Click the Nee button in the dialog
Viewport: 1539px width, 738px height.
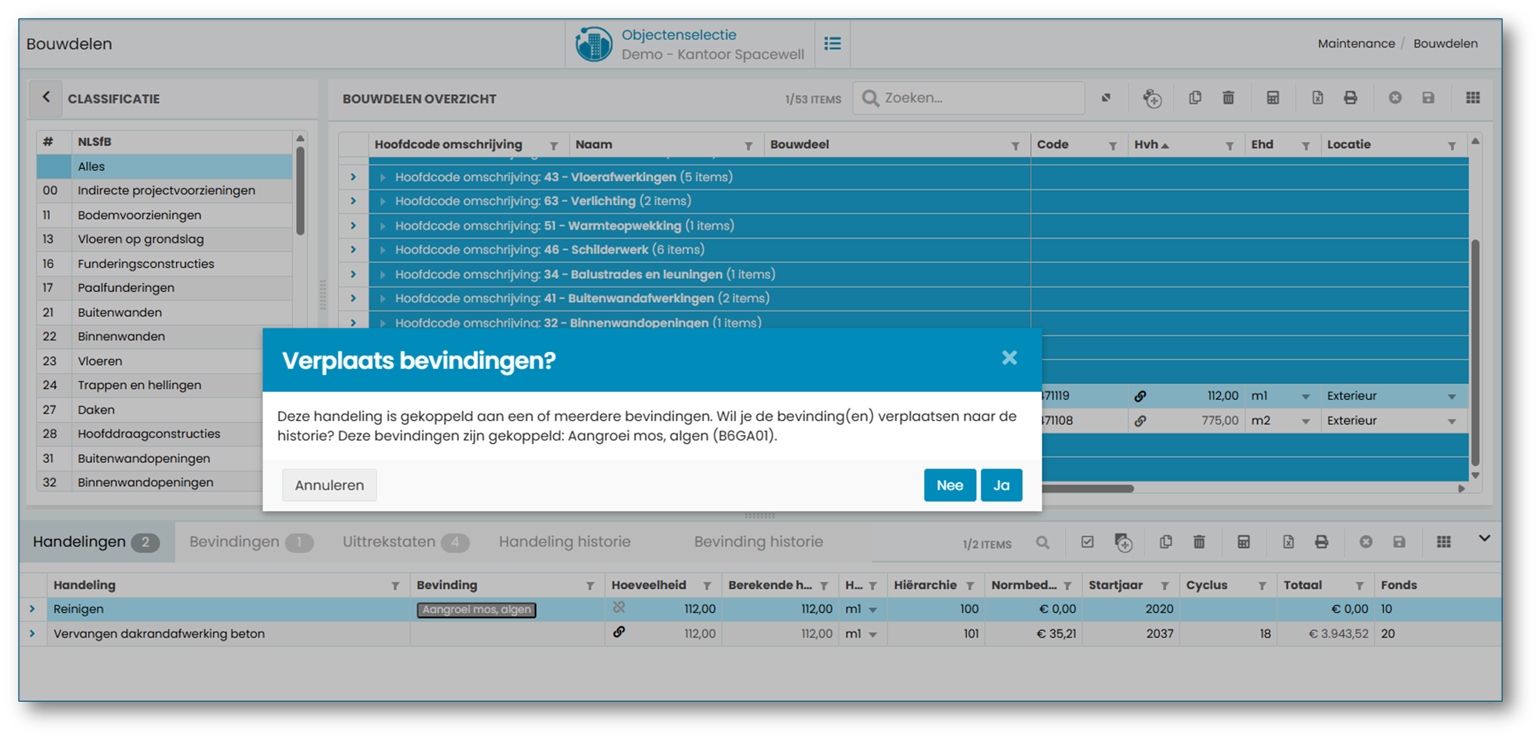pyautogui.click(x=950, y=485)
